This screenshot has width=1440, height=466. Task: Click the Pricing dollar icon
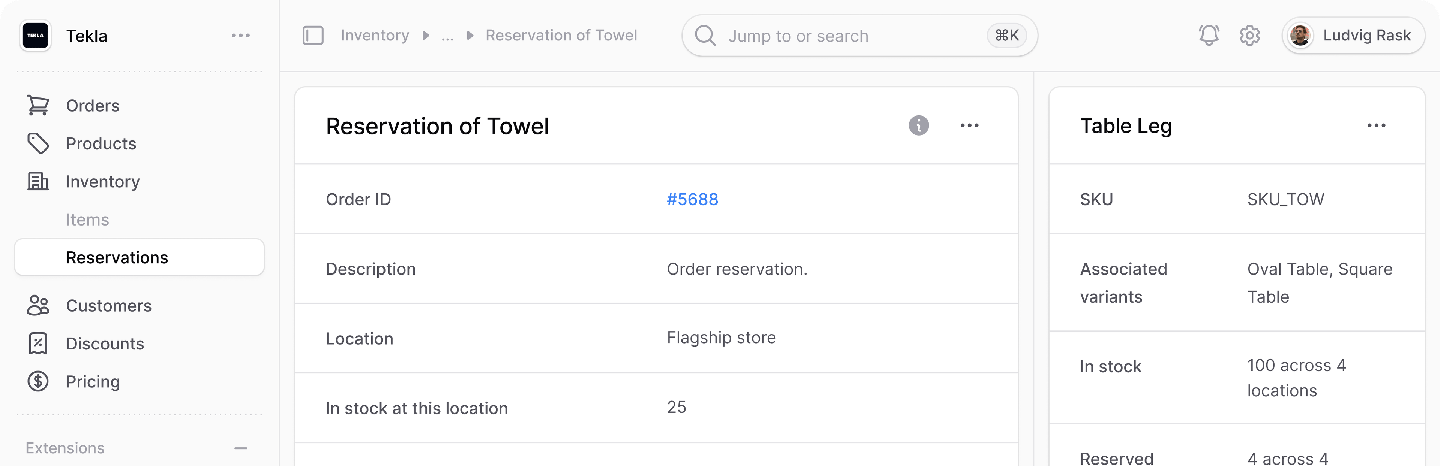point(38,381)
